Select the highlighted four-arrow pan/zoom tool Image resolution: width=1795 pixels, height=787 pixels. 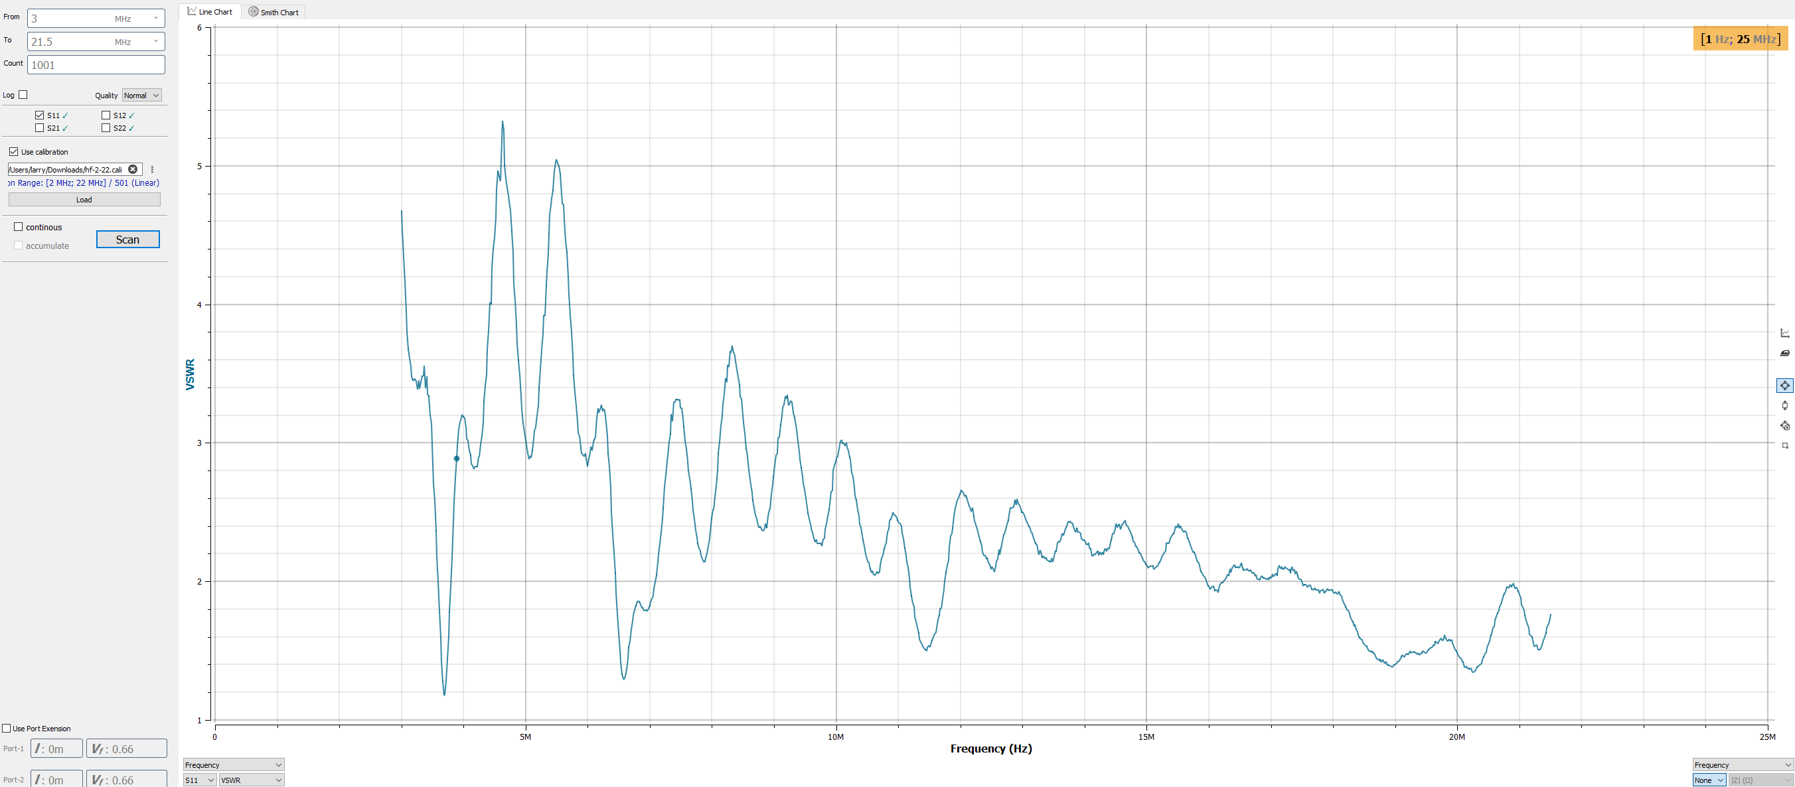1784,385
